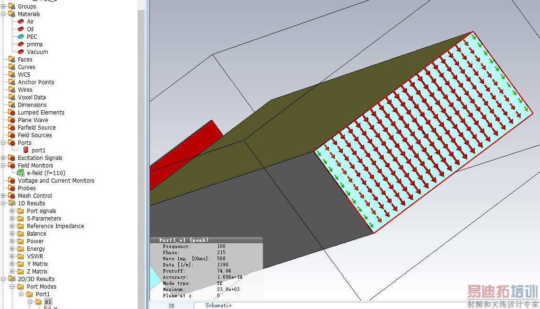Select the pmma material icon

pos(21,44)
